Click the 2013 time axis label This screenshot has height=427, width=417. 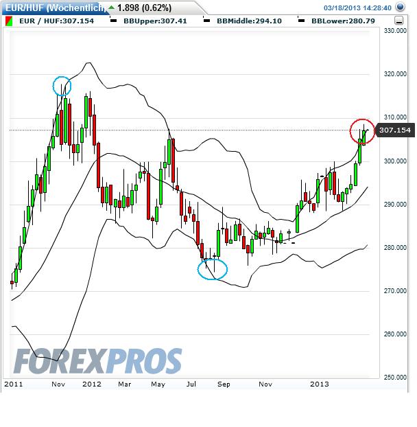(320, 384)
